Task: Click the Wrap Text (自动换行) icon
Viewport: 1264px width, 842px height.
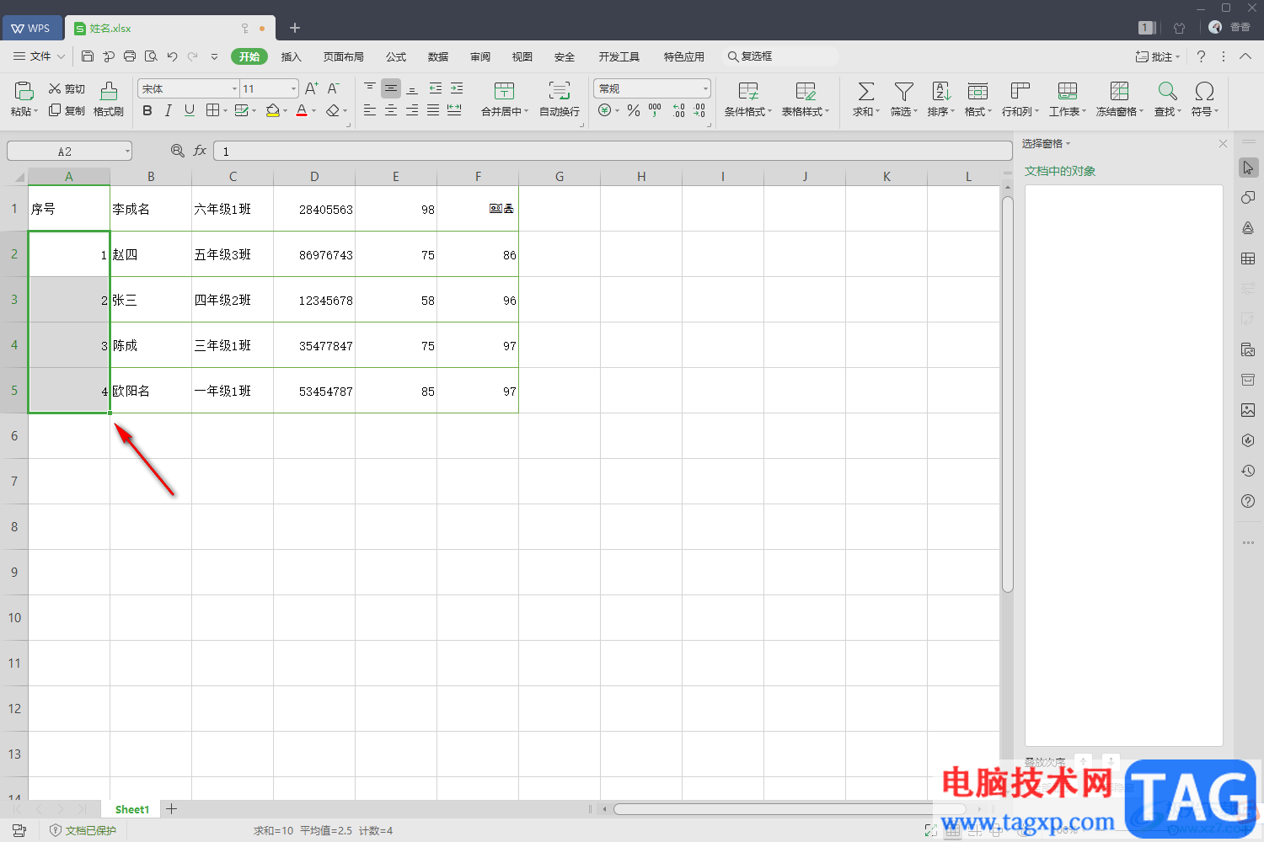Action: coord(560,91)
